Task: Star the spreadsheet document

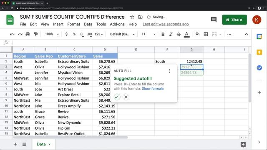Action: pyautogui.click(x=132, y=17)
